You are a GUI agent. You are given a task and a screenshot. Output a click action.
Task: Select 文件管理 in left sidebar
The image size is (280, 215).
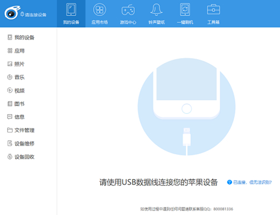click(x=24, y=130)
